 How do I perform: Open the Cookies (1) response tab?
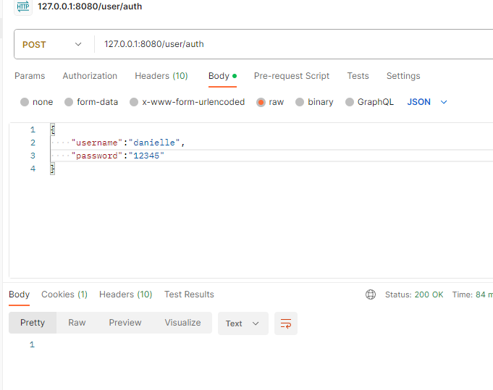coord(64,294)
